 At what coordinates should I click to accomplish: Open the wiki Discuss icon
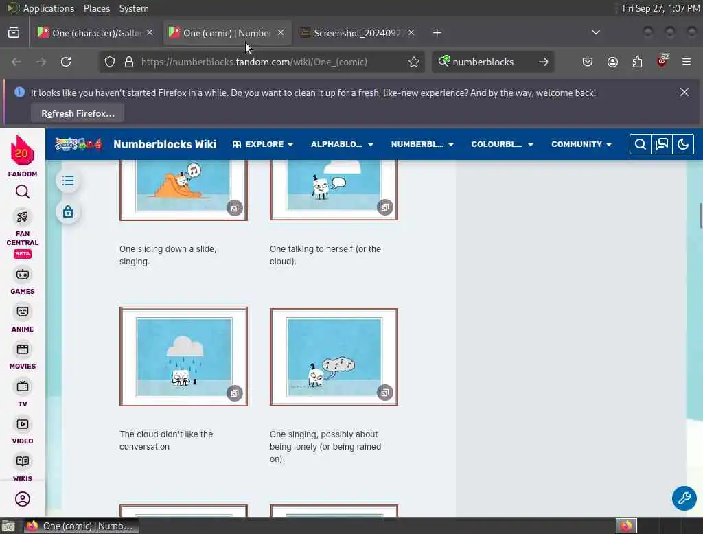click(662, 144)
